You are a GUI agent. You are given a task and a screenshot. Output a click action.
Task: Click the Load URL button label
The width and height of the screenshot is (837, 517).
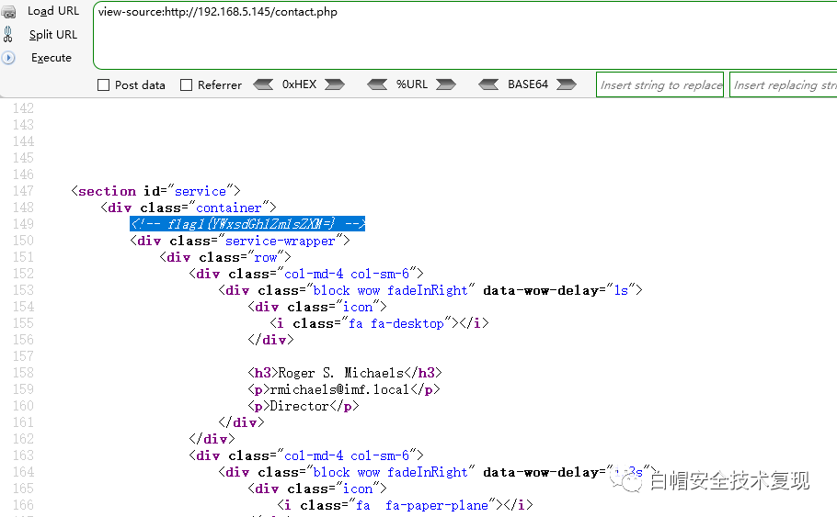click(53, 11)
